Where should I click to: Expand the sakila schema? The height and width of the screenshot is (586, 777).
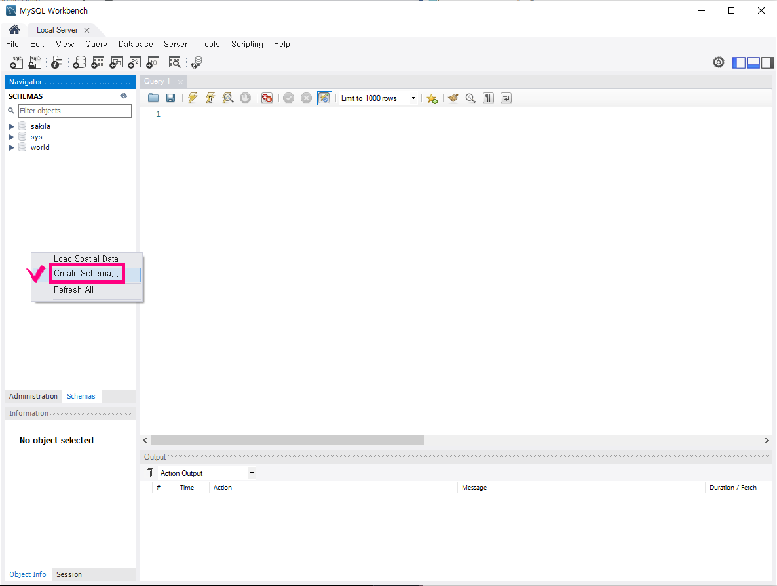tap(11, 126)
